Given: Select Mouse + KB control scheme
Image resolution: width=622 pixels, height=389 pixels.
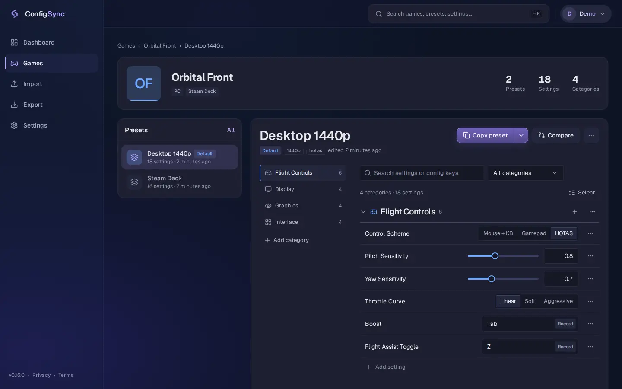Looking at the screenshot, I should pos(498,233).
